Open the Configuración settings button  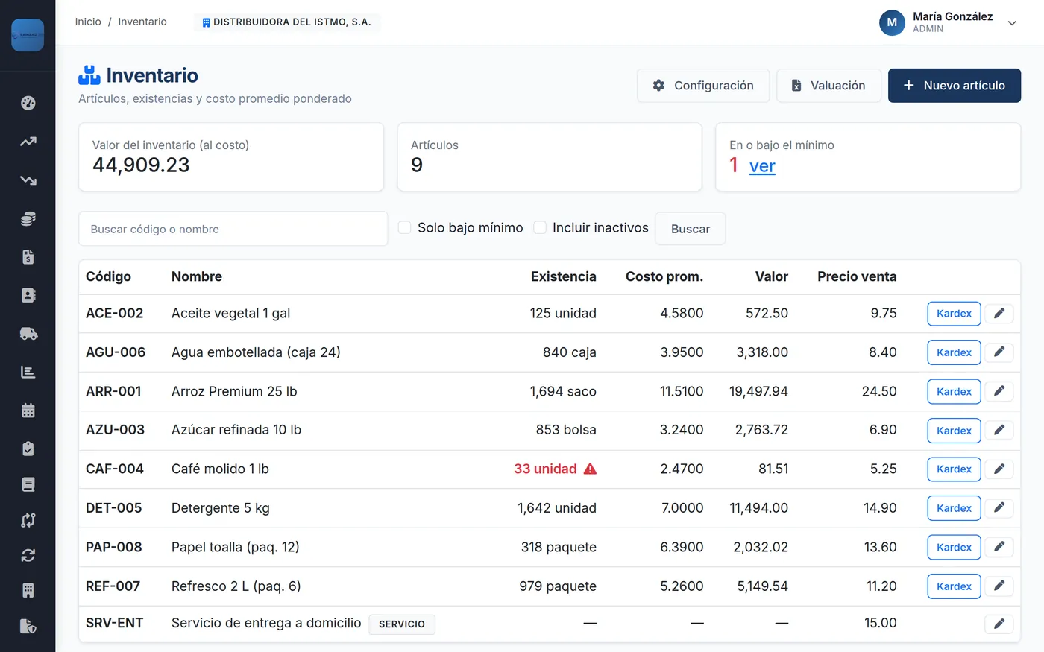pos(703,86)
